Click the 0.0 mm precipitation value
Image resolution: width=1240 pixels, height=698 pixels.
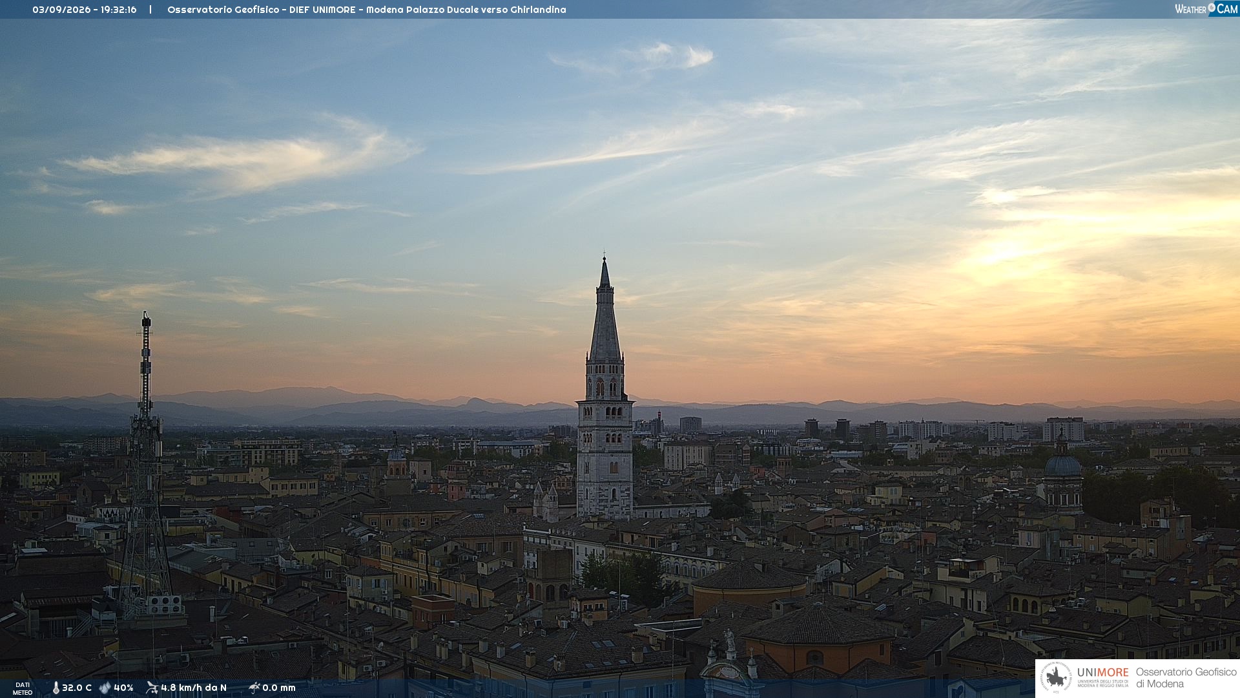point(279,688)
